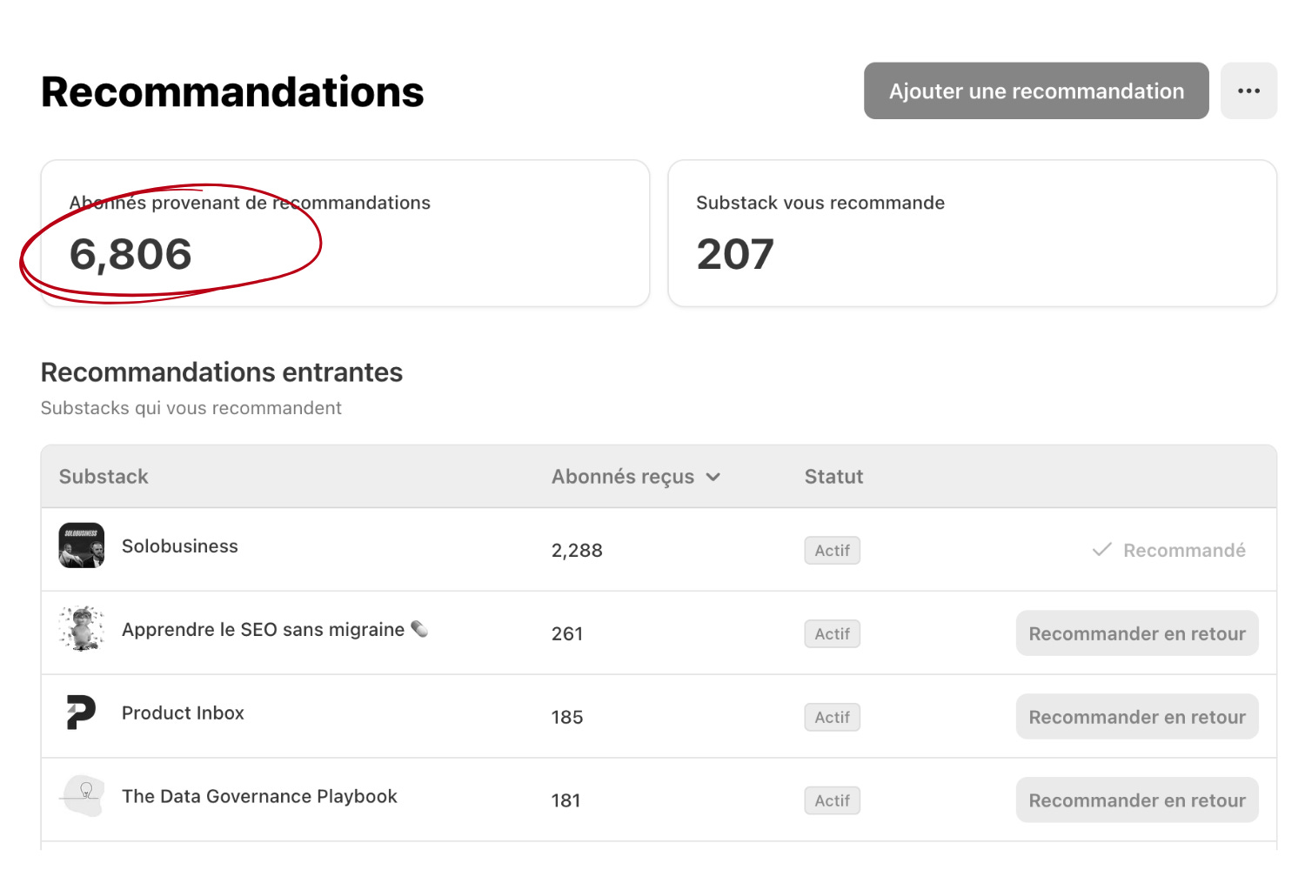This screenshot has width=1305, height=870.
Task: Select the 6,806 subscribers total
Action: 130,255
